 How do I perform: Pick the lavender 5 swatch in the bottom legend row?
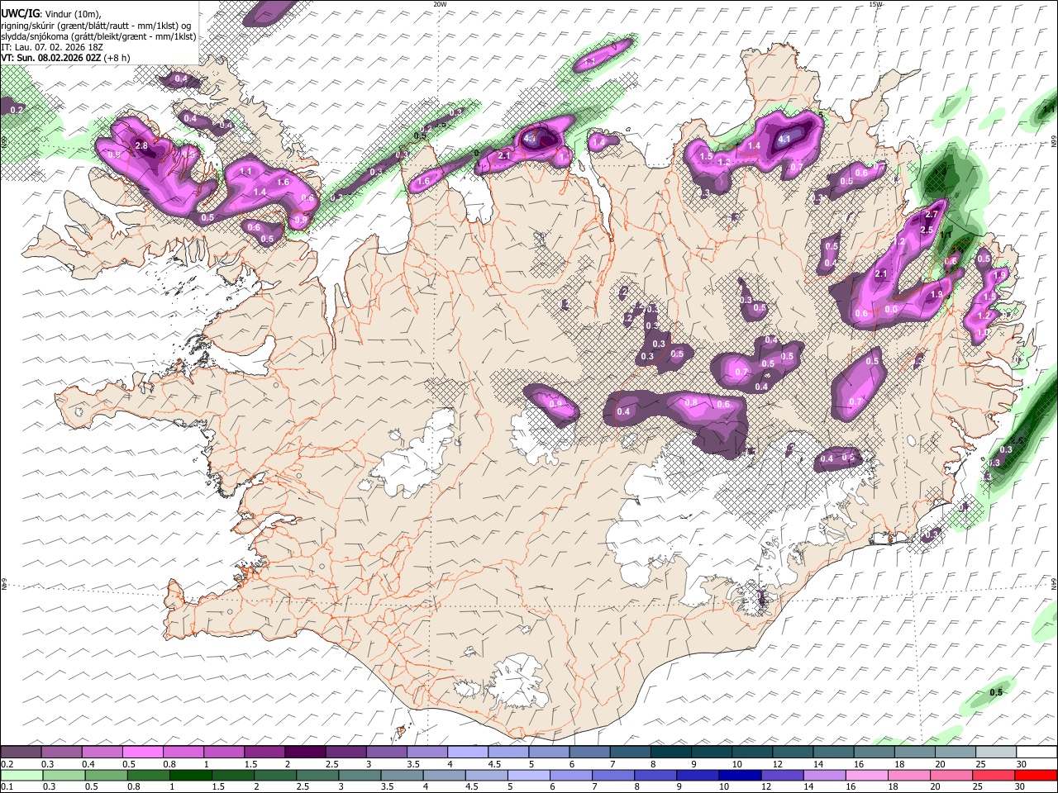point(528,775)
